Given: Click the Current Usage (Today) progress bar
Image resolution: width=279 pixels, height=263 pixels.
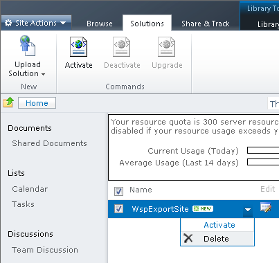Looking at the screenshot, I should [263, 150].
